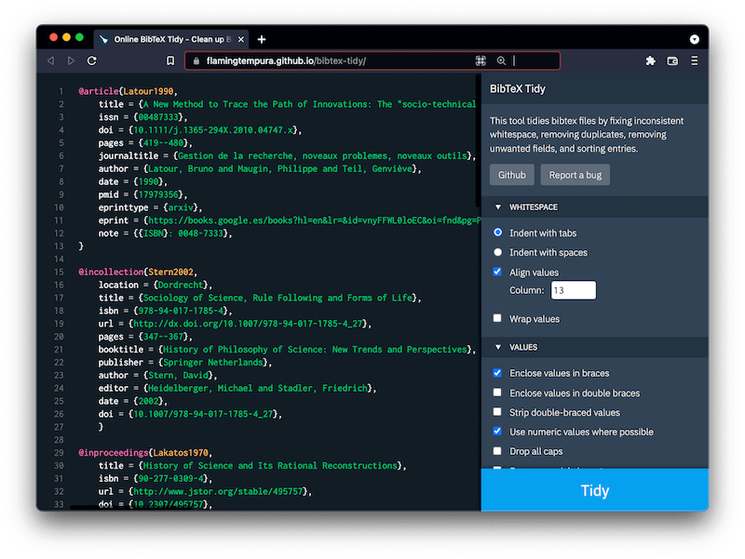This screenshot has height=559, width=745.
Task: Open the wallet icon in toolbar
Action: pos(672,60)
